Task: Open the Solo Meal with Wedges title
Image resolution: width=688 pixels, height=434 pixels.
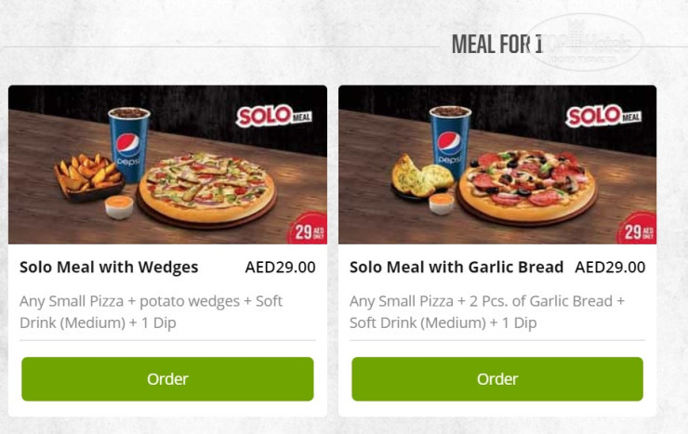Action: [x=109, y=267]
